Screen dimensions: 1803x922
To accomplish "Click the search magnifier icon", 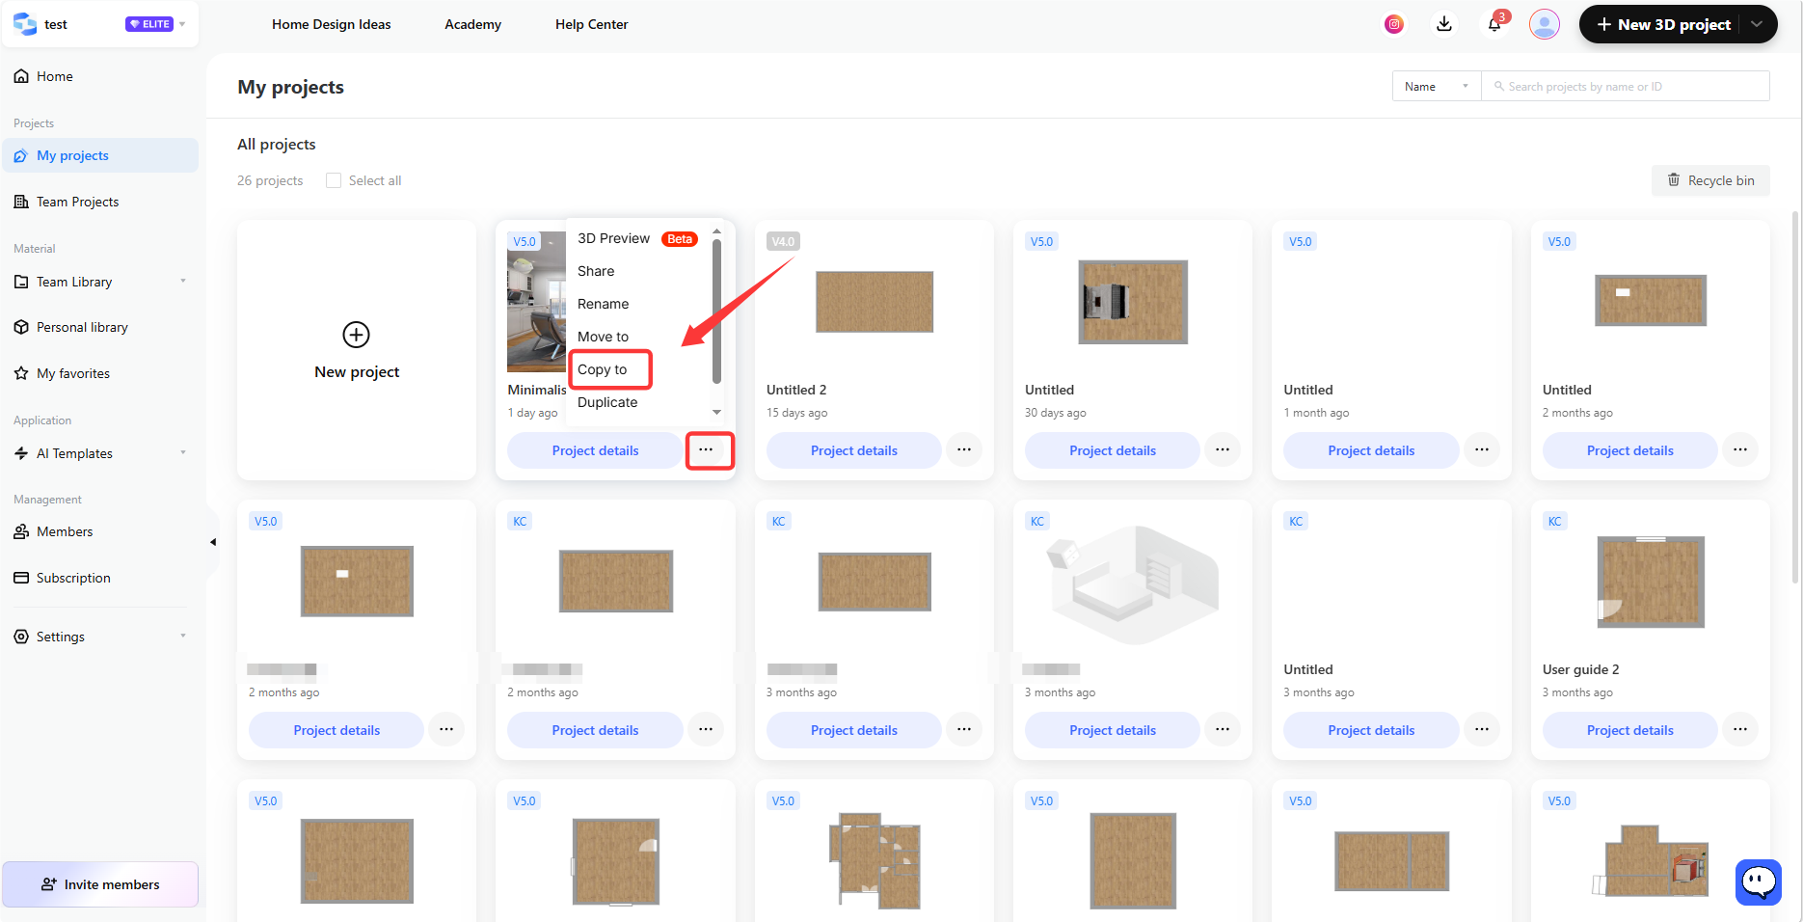I will point(1499,87).
